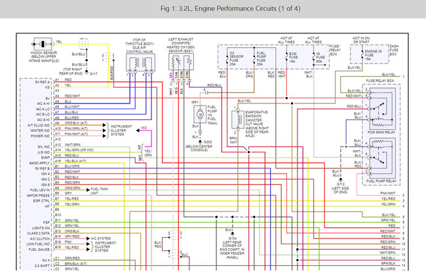Select pin A9 'ORG/BLK (A/T)' label
This screenshot has height=277, width=426.
tap(76, 123)
